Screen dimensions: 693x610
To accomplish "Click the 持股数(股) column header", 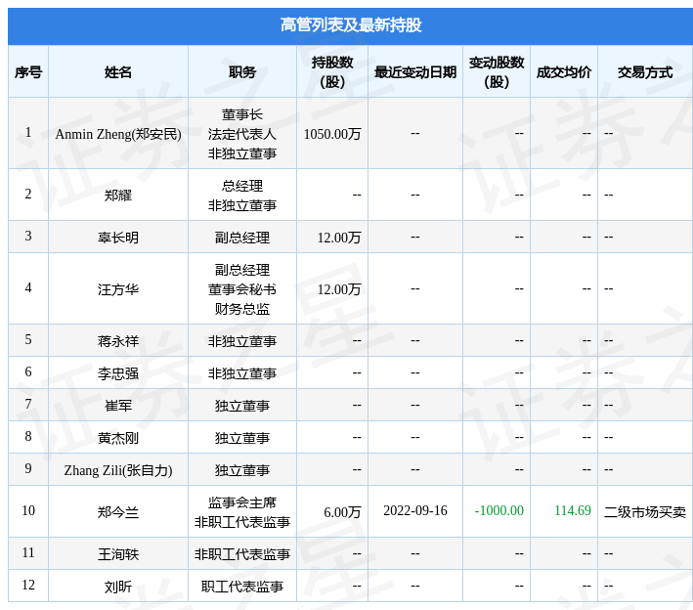I will (332, 72).
